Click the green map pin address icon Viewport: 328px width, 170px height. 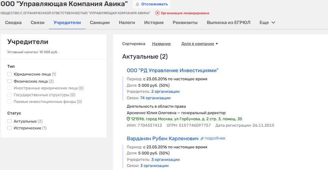pos(128,119)
